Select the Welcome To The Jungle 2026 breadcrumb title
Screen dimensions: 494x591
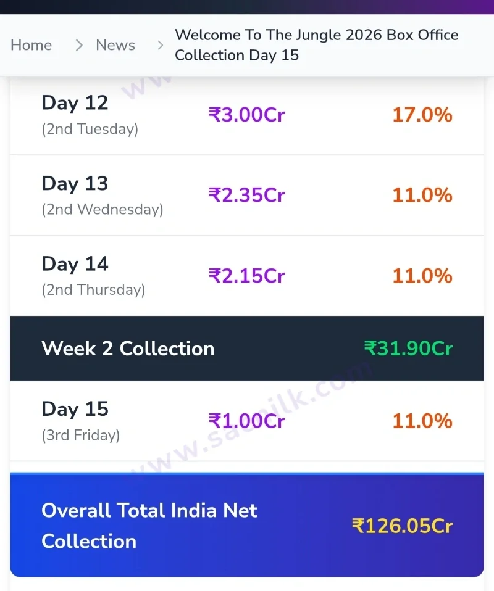[317, 45]
